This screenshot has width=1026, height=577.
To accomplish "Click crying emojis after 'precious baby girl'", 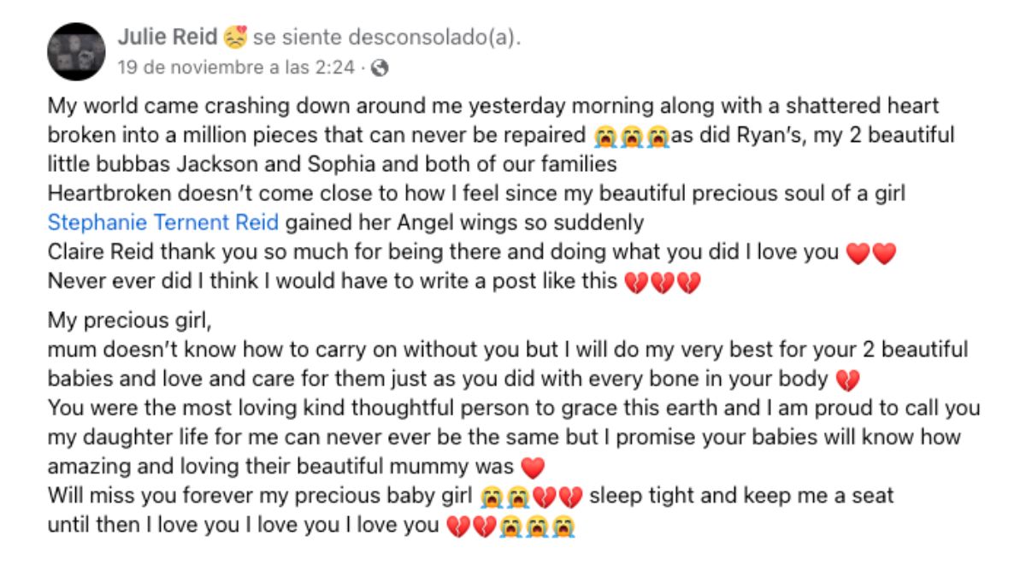I will coord(504,497).
